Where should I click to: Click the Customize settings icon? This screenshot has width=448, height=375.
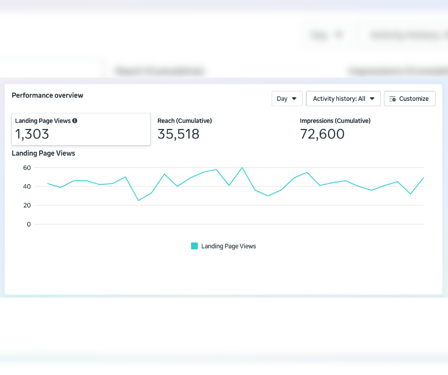tap(392, 99)
